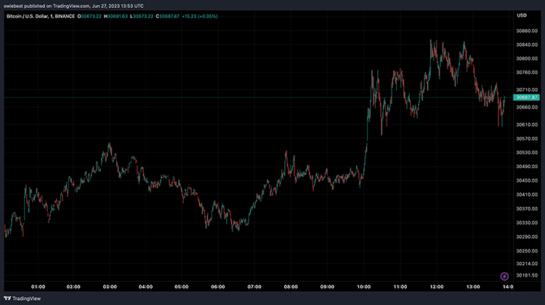Click the BINANCE exchange label
The image size is (545, 305).
coord(65,16)
